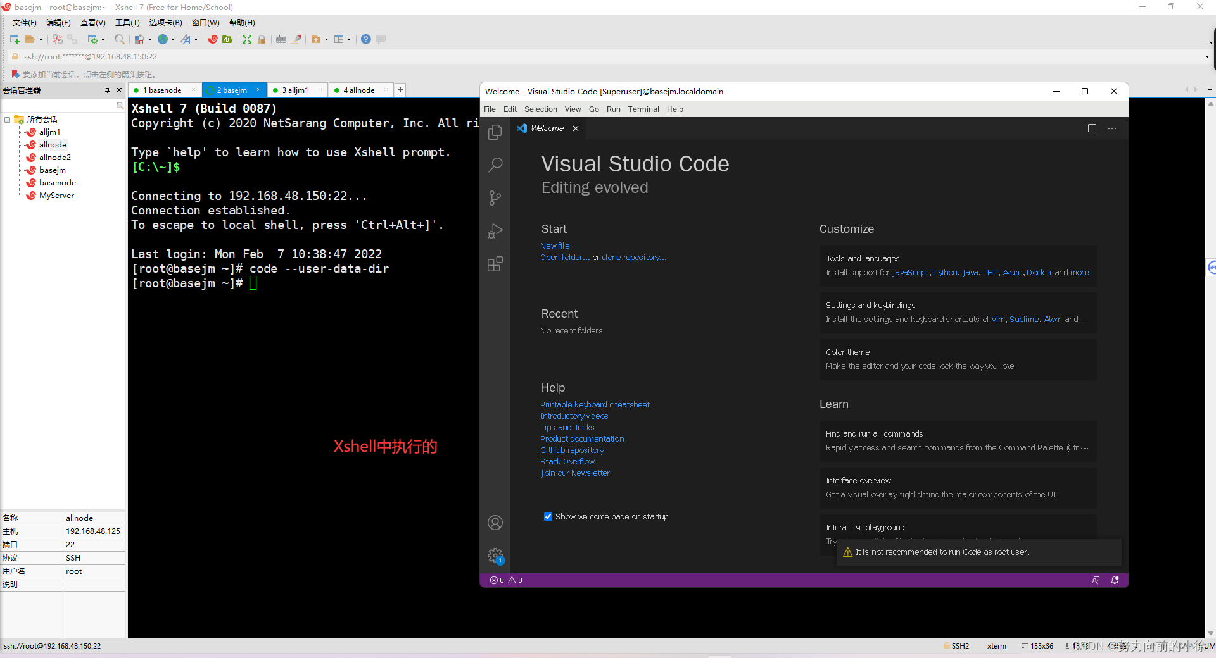
Task: Click the disconnect icon in Xshell toolbar
Action: pyautogui.click(x=72, y=39)
